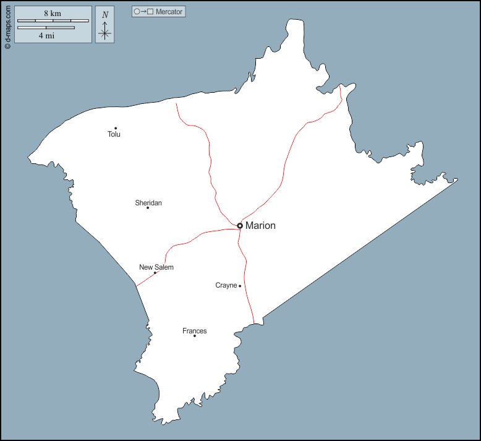This screenshot has width=481, height=441.
Task: Click the Tolu text label
Action: click(114, 134)
